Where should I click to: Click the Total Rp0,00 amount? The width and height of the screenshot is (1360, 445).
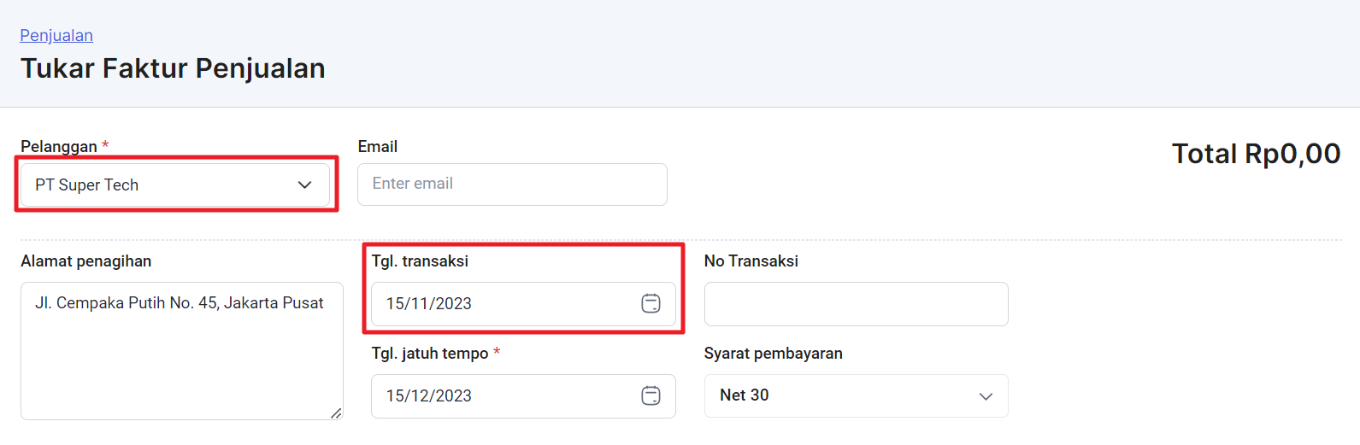[x=1256, y=154]
